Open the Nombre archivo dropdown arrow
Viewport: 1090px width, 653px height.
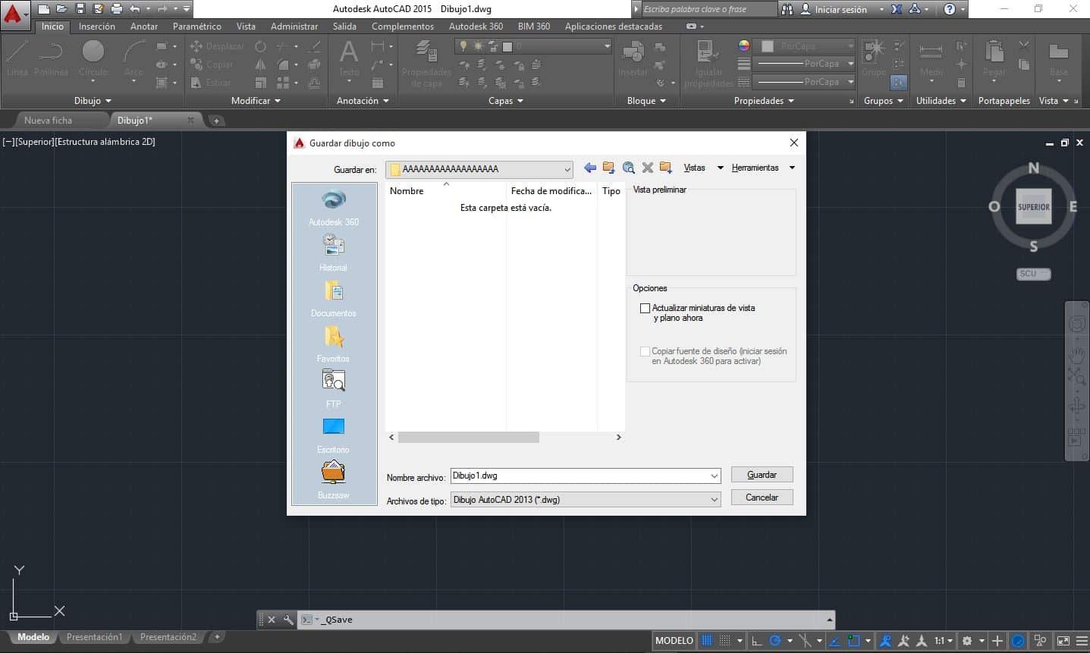pyautogui.click(x=714, y=476)
